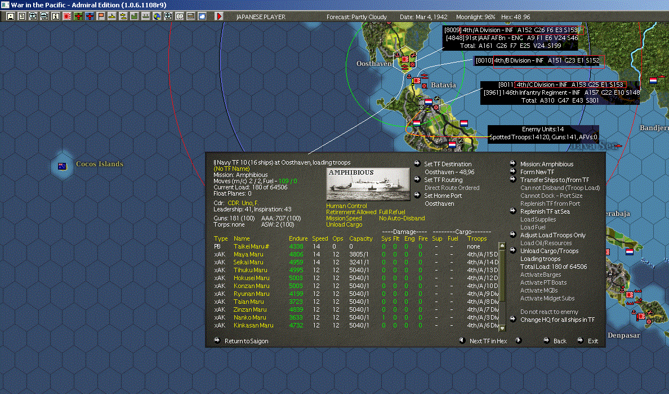Viewport: 669px width, 394px height.
Task: Toggle the Full Refuel setting
Action: [x=392, y=212]
